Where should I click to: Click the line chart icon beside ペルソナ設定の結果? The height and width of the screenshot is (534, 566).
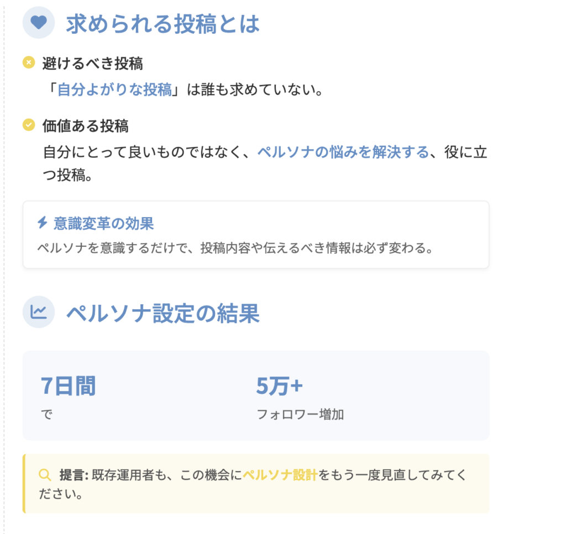click(x=38, y=312)
